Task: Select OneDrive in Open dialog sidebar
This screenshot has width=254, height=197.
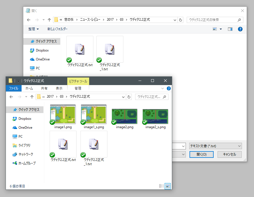Action: pyautogui.click(x=40, y=59)
